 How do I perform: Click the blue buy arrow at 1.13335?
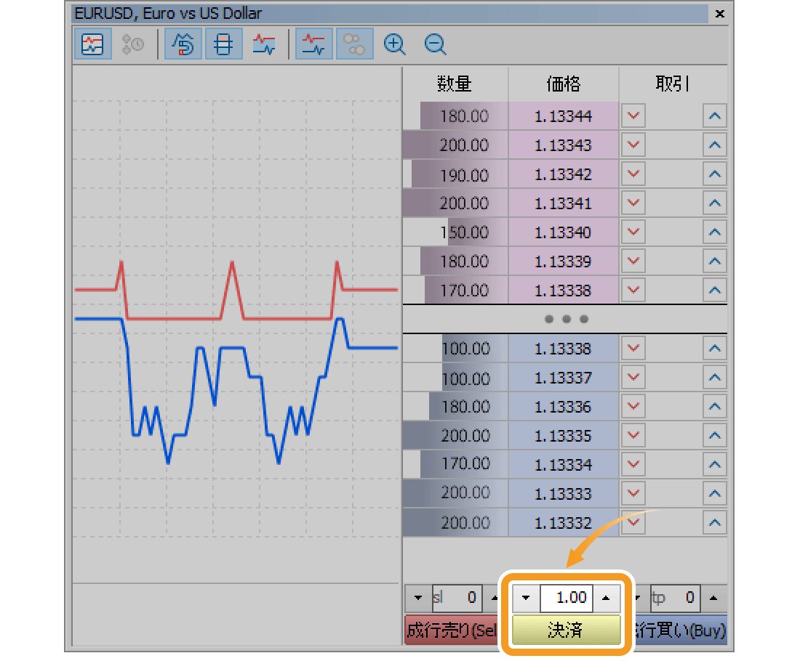715,436
